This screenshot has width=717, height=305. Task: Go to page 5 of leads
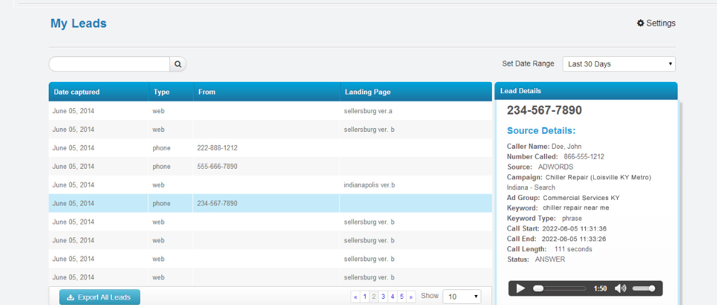[401, 296]
